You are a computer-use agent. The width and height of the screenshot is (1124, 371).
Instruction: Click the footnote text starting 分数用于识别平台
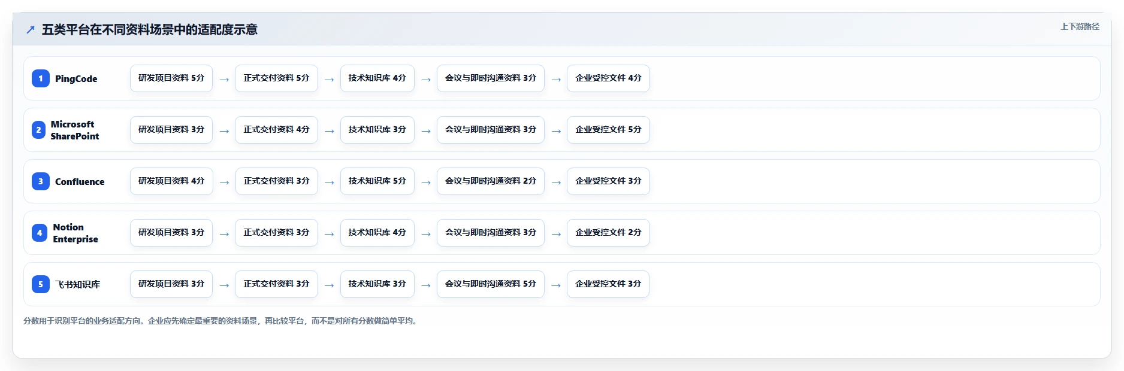221,321
